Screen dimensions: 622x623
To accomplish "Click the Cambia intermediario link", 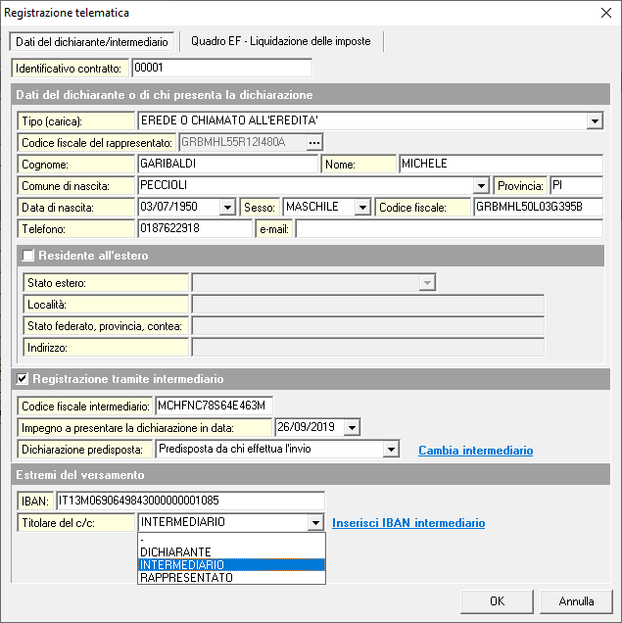I will tap(475, 451).
